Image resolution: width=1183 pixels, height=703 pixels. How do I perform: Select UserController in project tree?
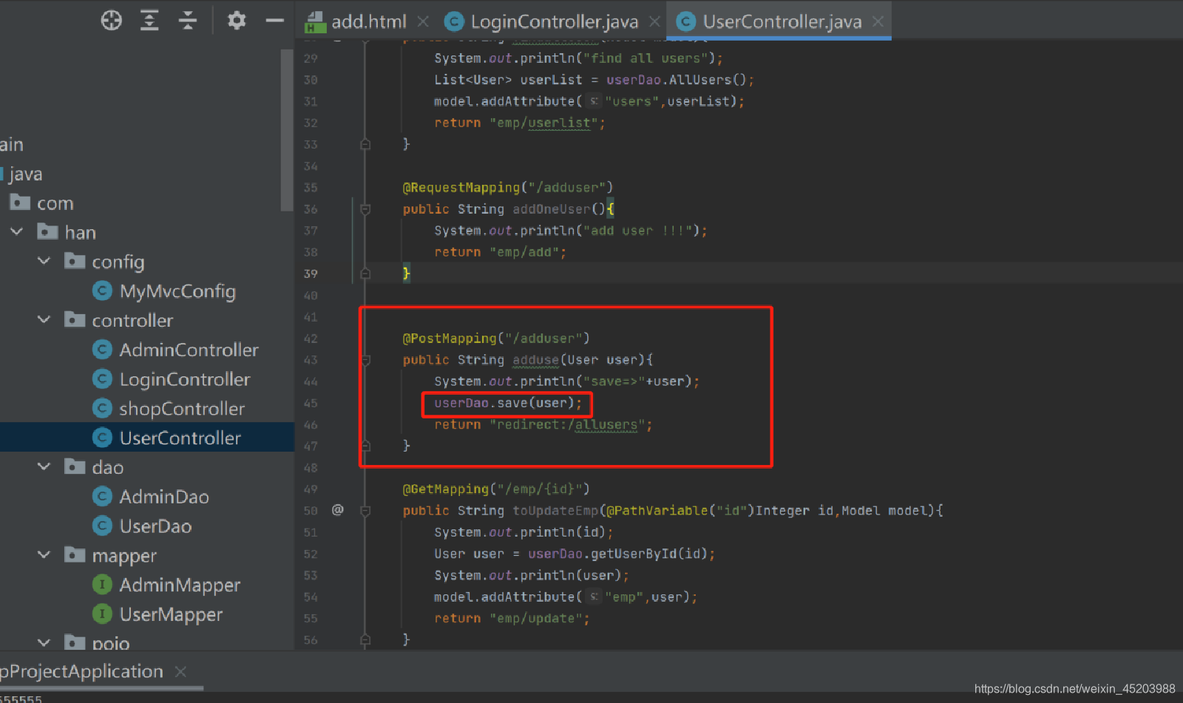tap(180, 438)
